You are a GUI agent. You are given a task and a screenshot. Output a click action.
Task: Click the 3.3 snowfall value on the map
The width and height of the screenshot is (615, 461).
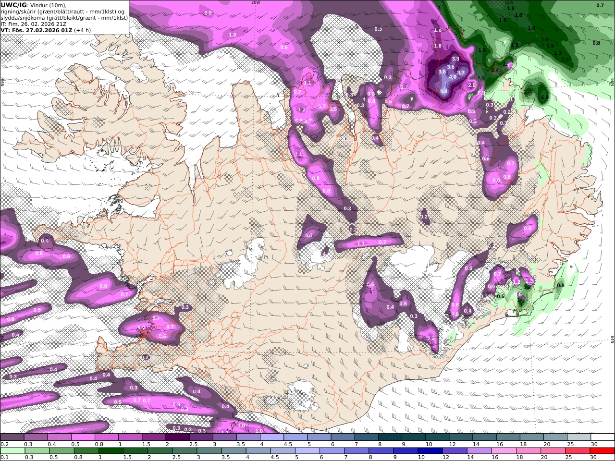[455, 59]
